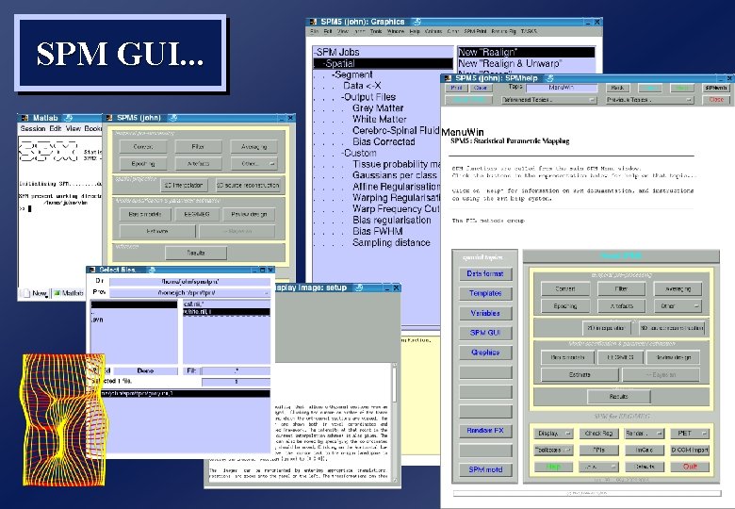Screen dimensions: 735x509
Task: Select Bias FWHM in the jobs tree
Action: [377, 231]
